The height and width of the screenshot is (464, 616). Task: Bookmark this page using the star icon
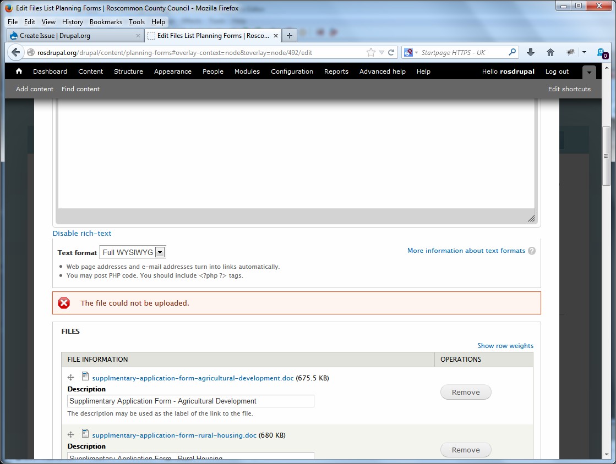(x=370, y=52)
